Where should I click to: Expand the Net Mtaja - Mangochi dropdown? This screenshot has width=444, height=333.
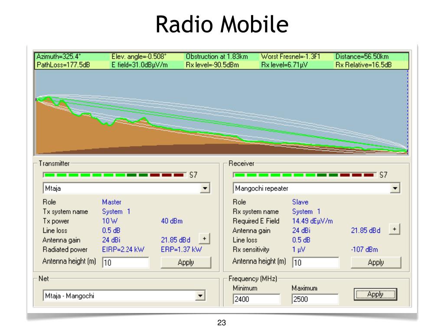pos(200,296)
